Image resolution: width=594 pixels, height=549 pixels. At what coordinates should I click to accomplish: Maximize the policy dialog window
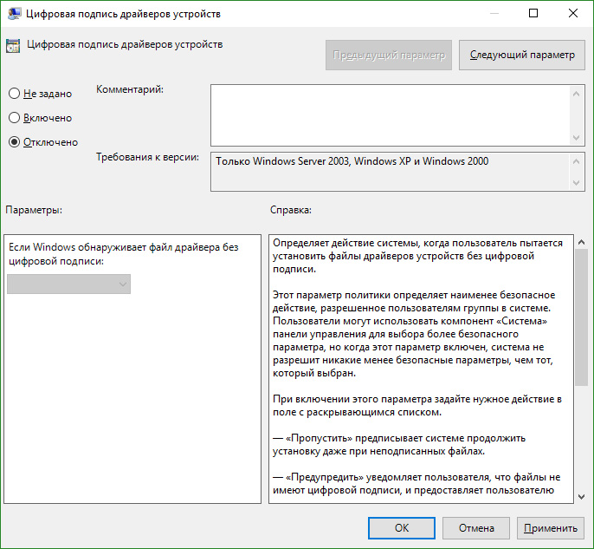[533, 14]
